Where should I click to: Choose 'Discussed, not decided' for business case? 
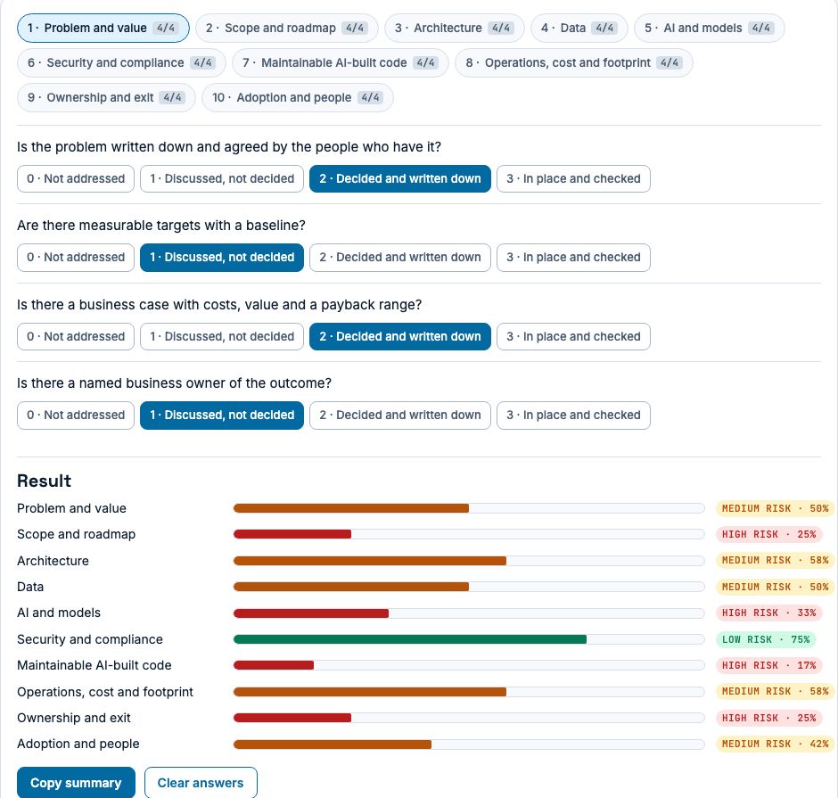[222, 337]
